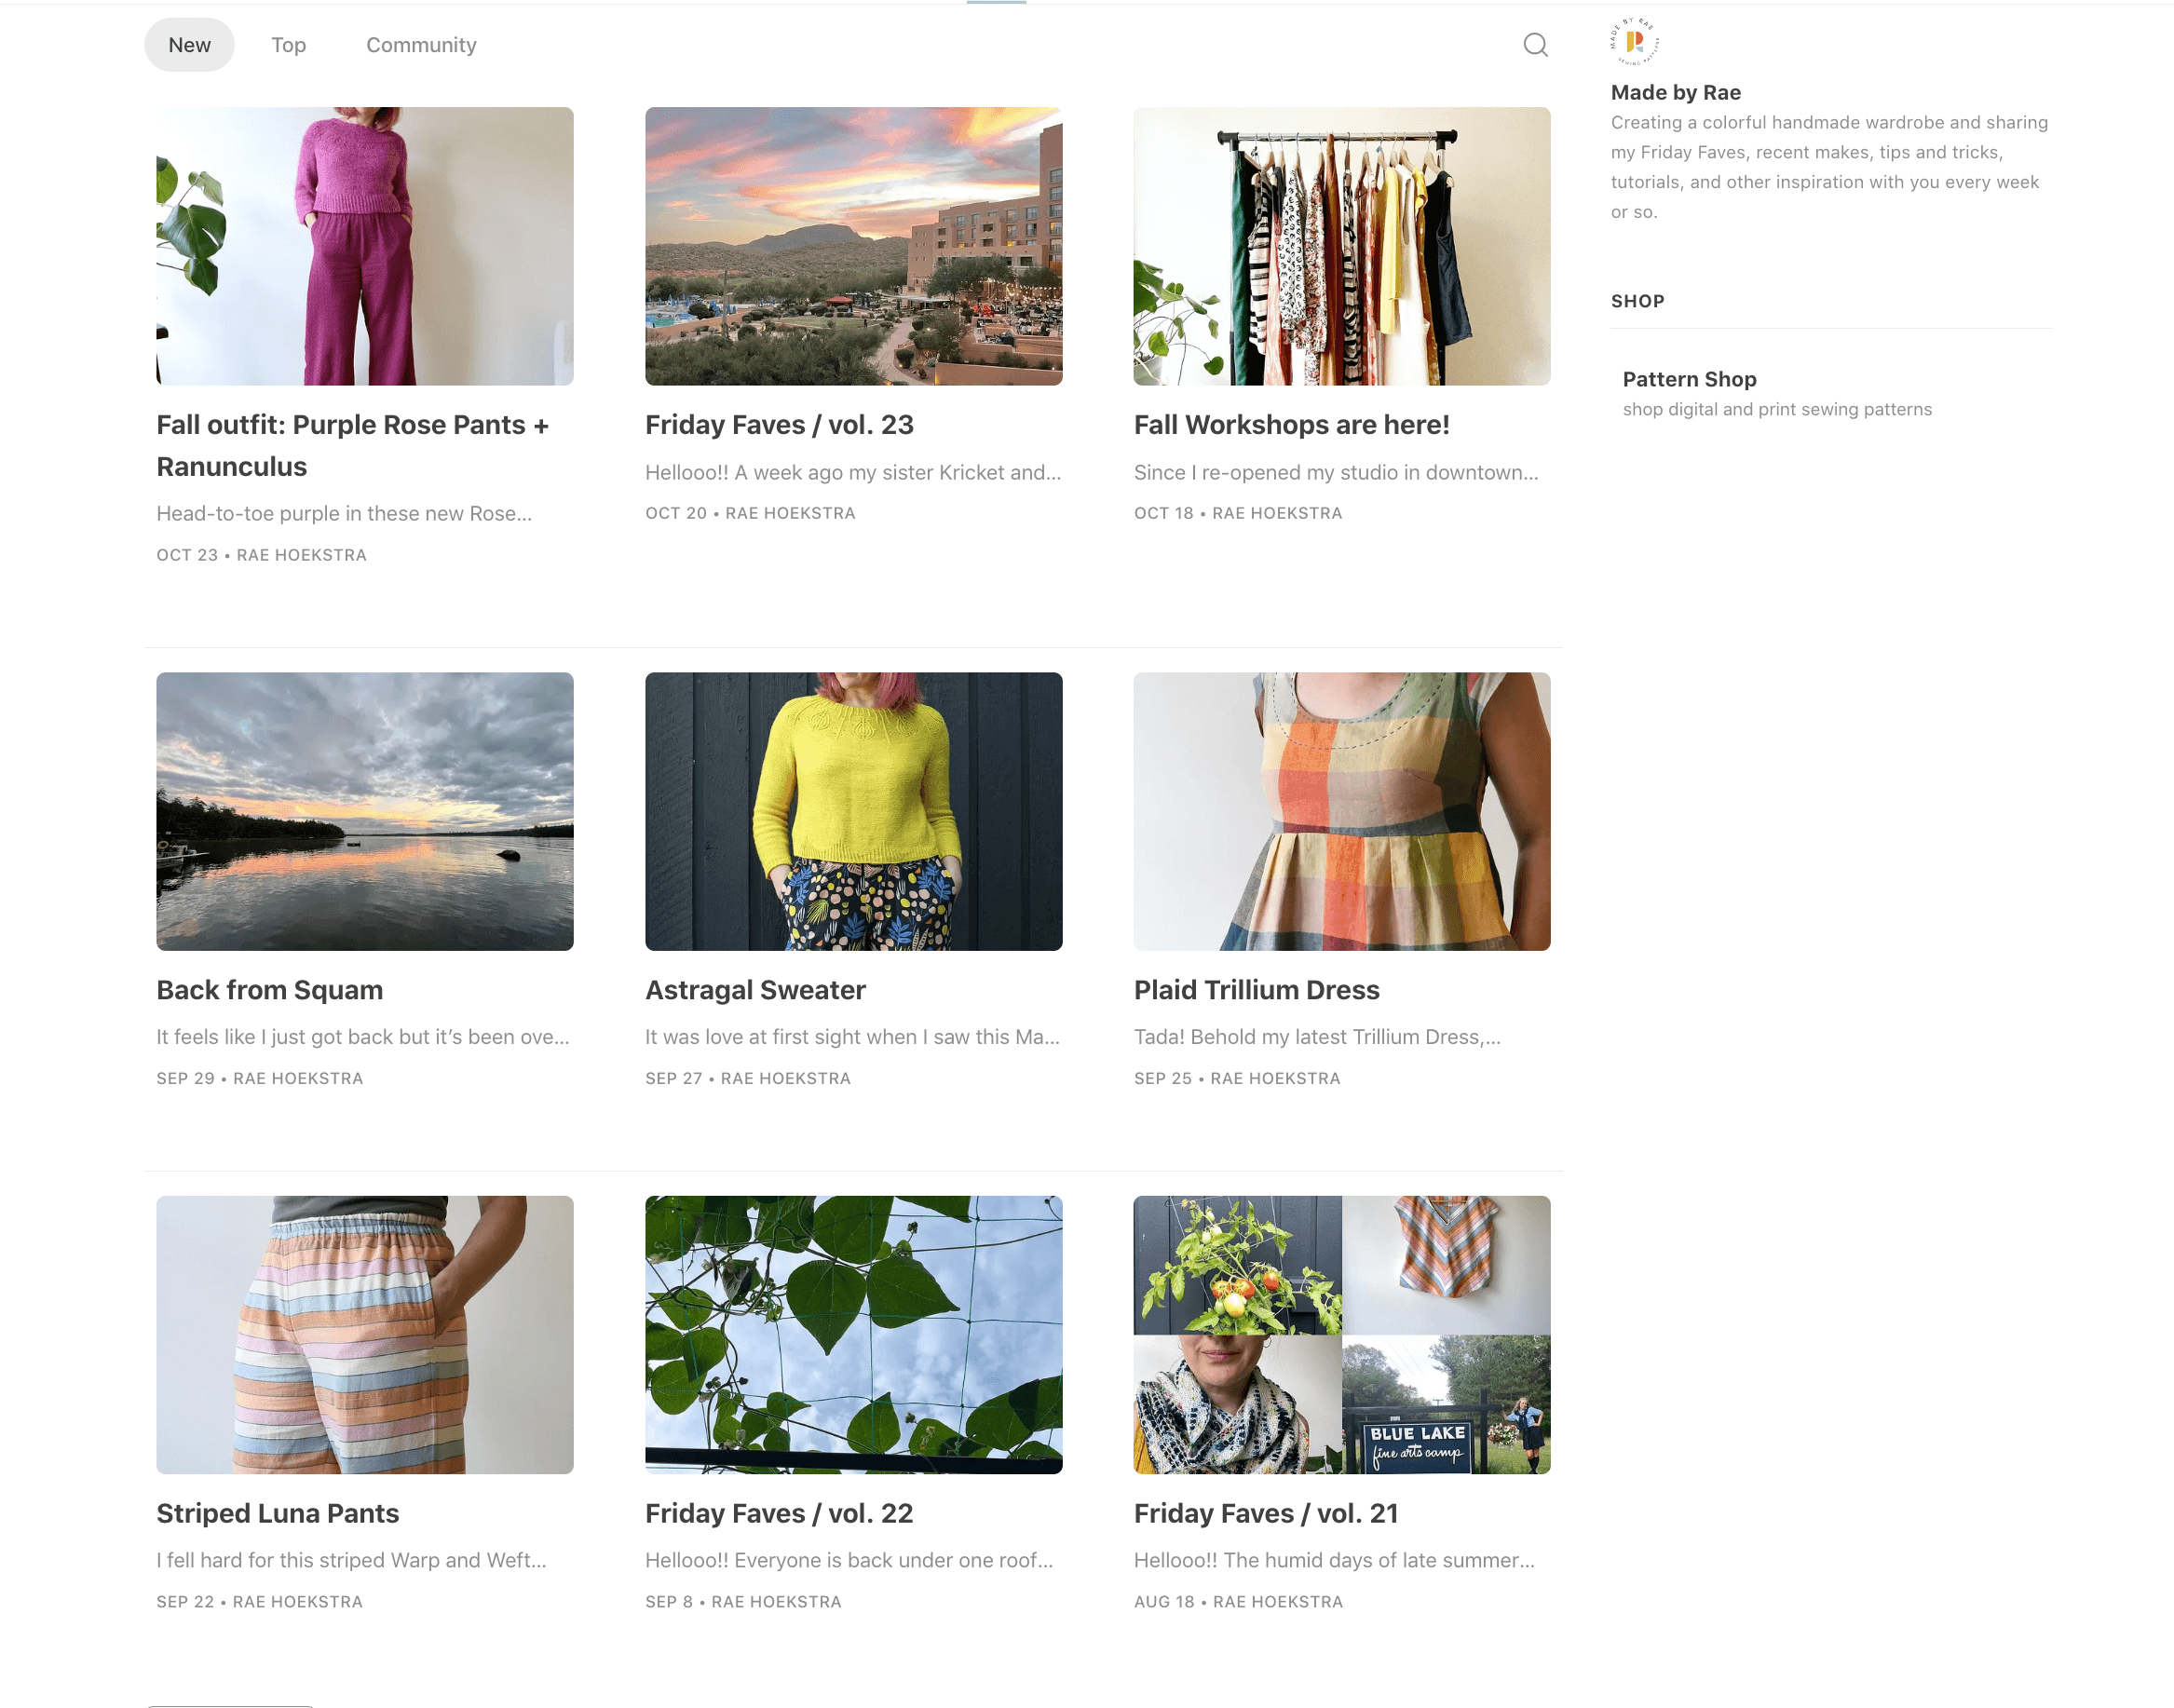
Task: Open Friday Faves / vol. 21 post title
Action: click(1265, 1513)
